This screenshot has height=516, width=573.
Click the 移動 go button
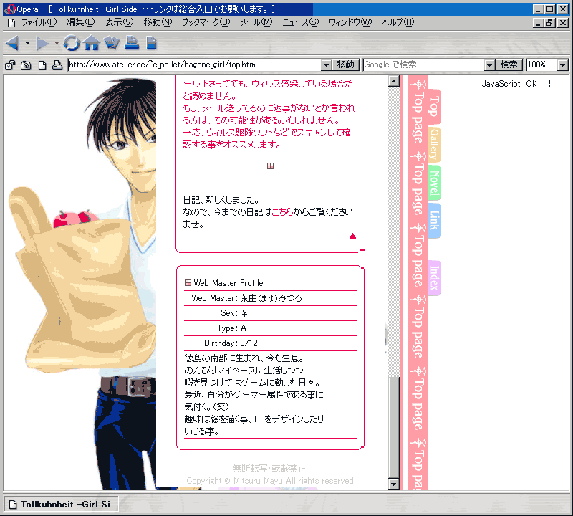[x=346, y=64]
